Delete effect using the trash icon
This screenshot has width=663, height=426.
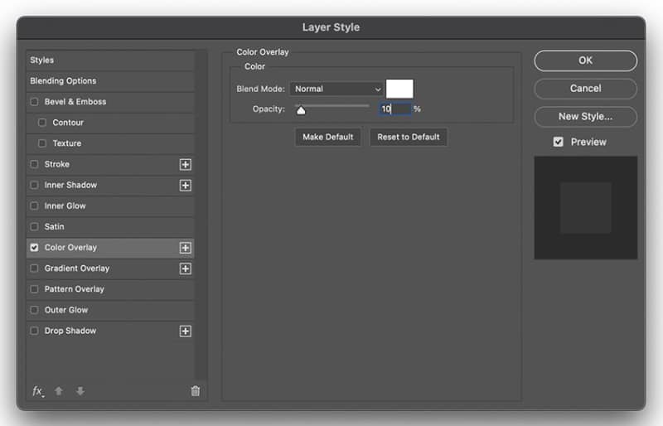pyautogui.click(x=196, y=391)
